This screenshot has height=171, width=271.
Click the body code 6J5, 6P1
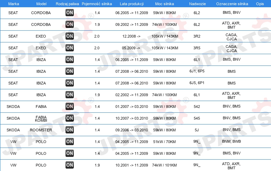pyautogui.click(x=197, y=83)
